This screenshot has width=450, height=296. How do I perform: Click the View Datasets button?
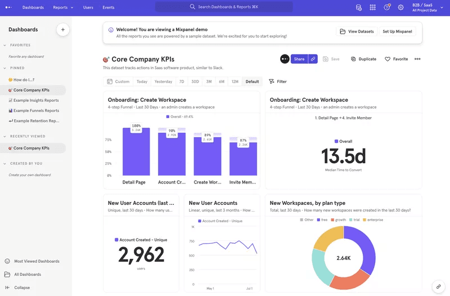(x=356, y=32)
